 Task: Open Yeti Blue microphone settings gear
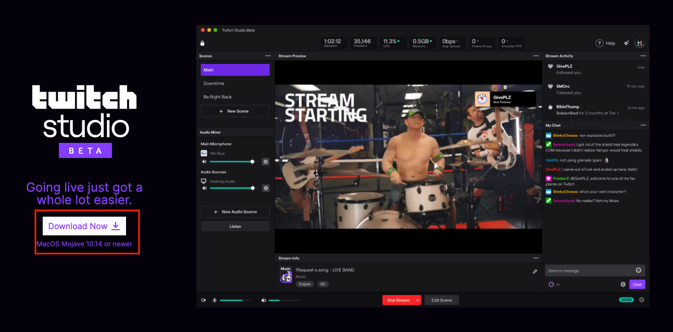tap(266, 162)
